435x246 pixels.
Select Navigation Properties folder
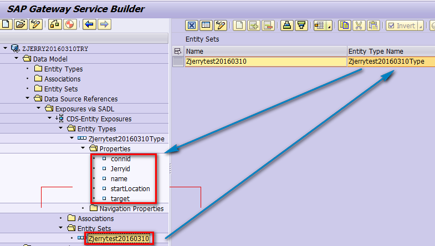131,208
